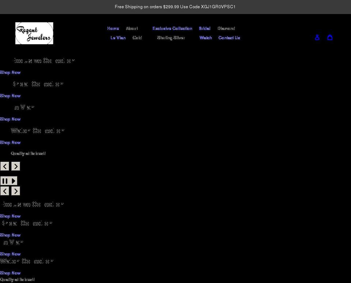Click Shop Now under lower Exclusive Collection heading
Viewport: 351px width, 283px height.
tap(10, 216)
